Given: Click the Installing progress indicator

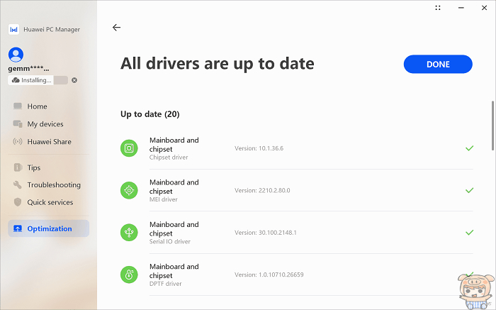Looking at the screenshot, I should click(x=38, y=80).
